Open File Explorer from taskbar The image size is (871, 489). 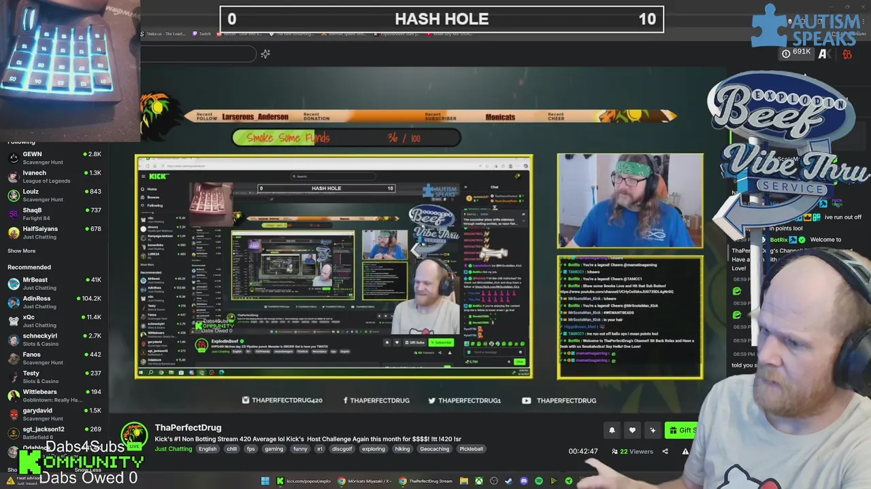(x=463, y=481)
